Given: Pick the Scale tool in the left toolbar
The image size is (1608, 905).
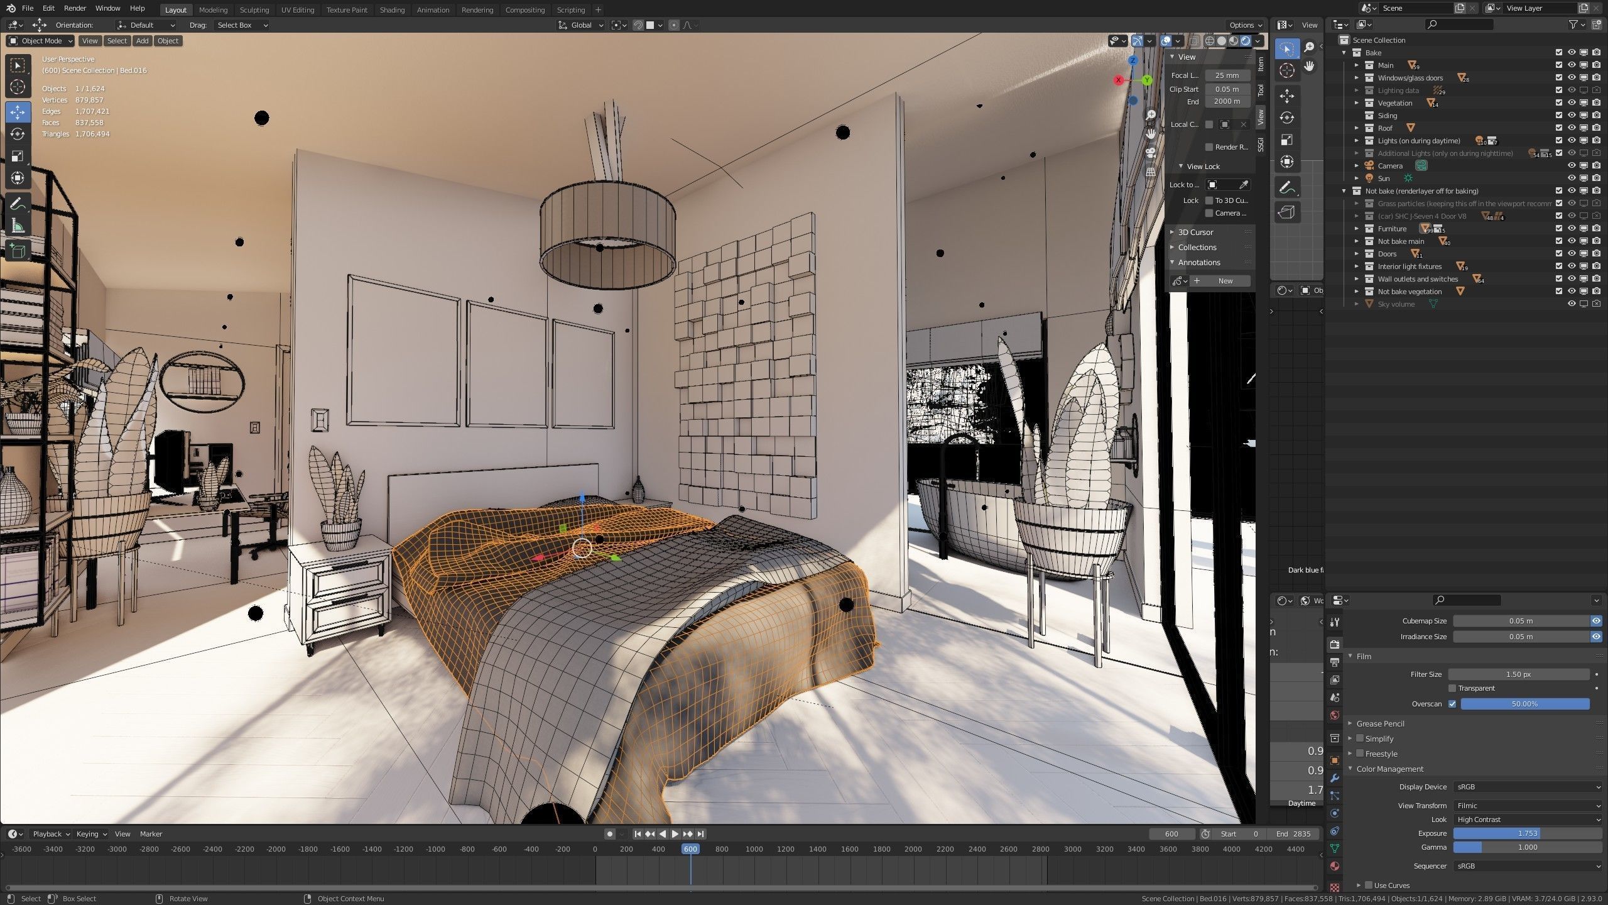Looking at the screenshot, I should [18, 156].
